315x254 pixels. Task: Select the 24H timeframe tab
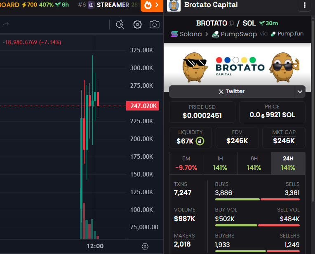pos(288,163)
